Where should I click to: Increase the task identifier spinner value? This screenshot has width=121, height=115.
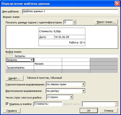coord(74,21)
